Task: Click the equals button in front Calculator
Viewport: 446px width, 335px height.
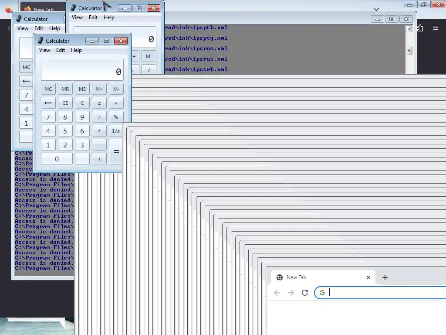Action: (x=116, y=151)
